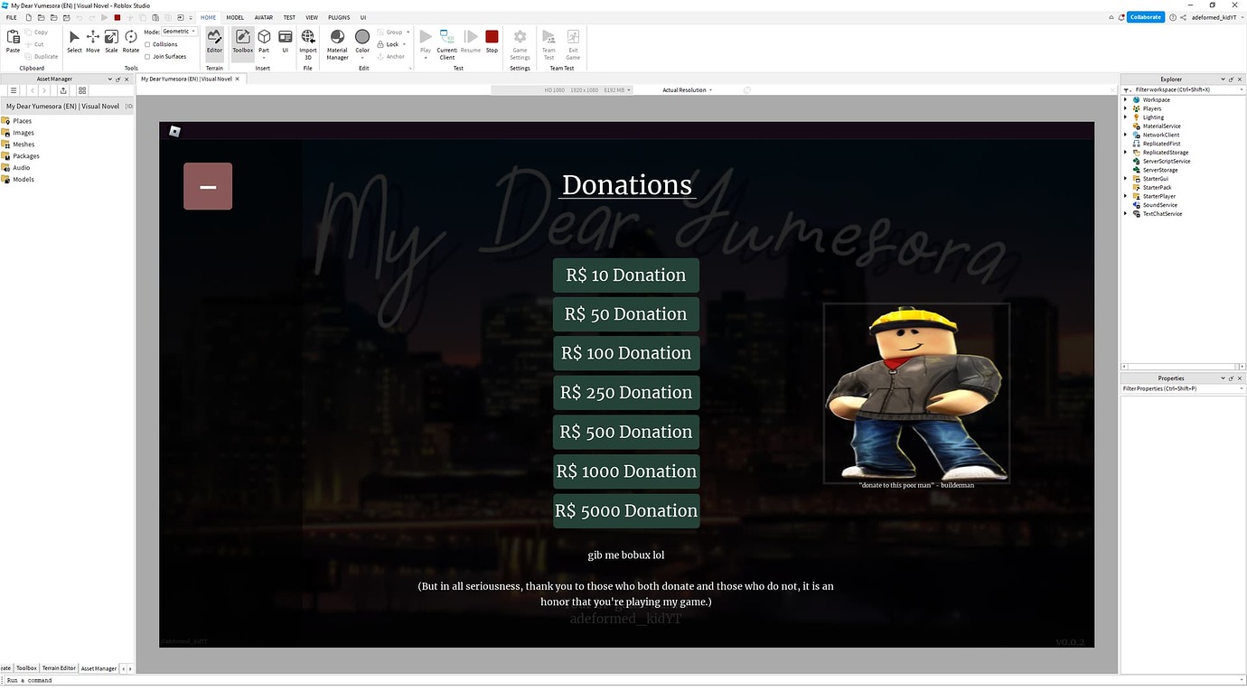Viewport: 1247px width, 690px height.
Task: Open the Toolbox
Action: 242,42
